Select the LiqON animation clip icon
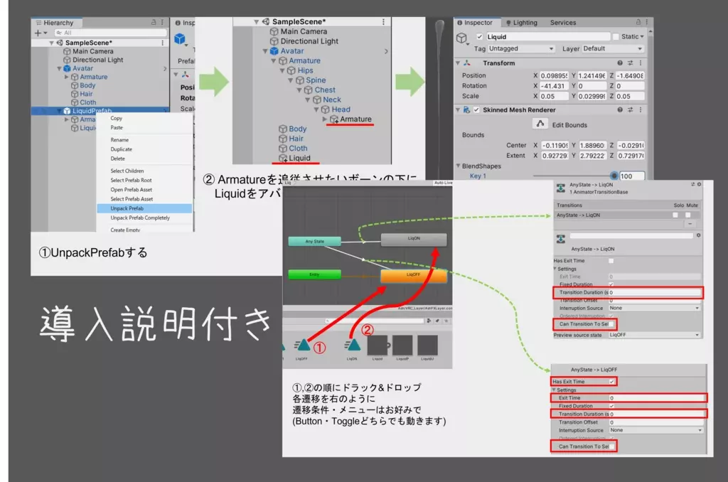 click(353, 345)
